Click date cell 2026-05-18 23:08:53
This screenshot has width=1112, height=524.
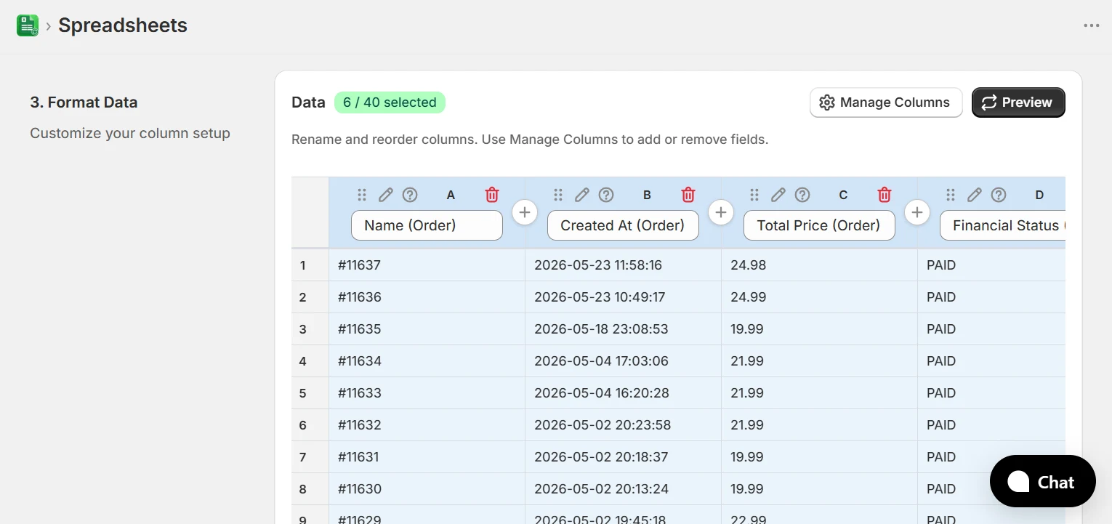(623, 329)
